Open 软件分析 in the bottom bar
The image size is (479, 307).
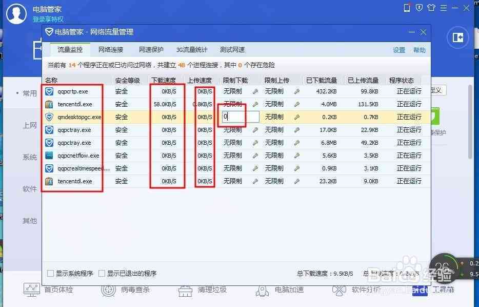[x=356, y=290]
